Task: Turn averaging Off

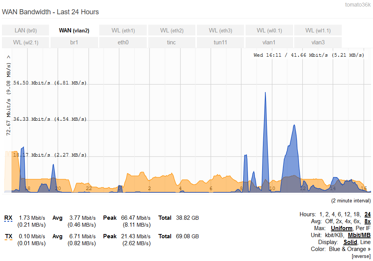Action: click(329, 221)
